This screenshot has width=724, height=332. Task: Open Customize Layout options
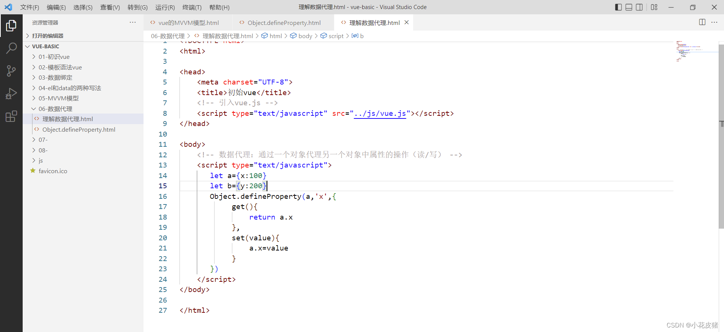[x=654, y=7]
